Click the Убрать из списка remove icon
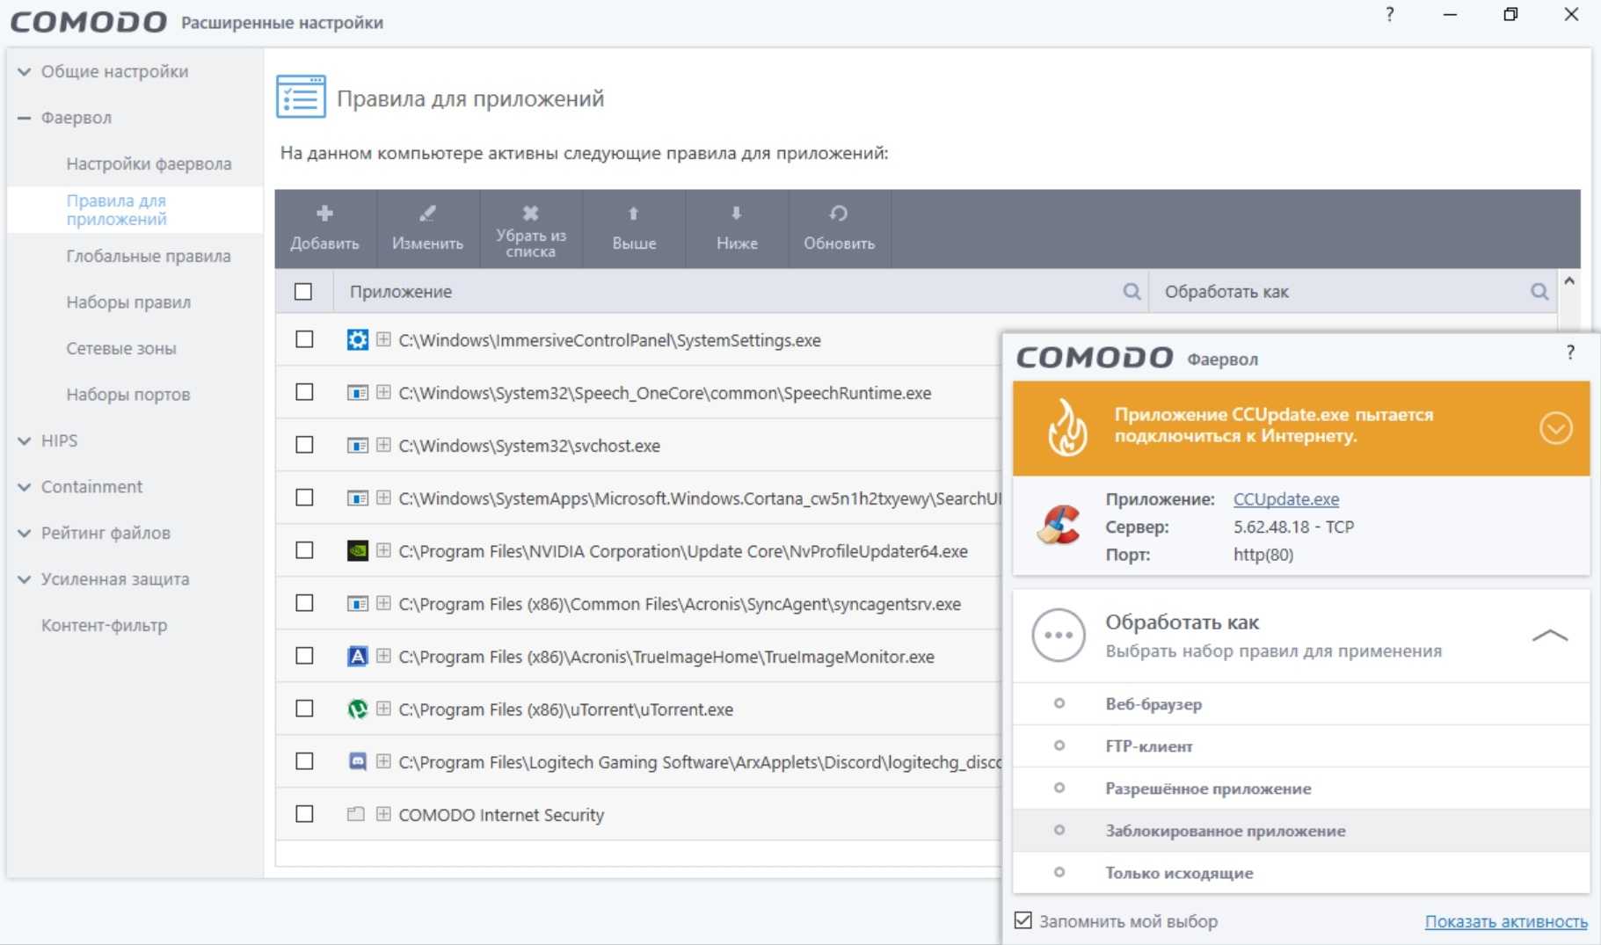Screen dimensions: 1601x945 click(x=530, y=213)
